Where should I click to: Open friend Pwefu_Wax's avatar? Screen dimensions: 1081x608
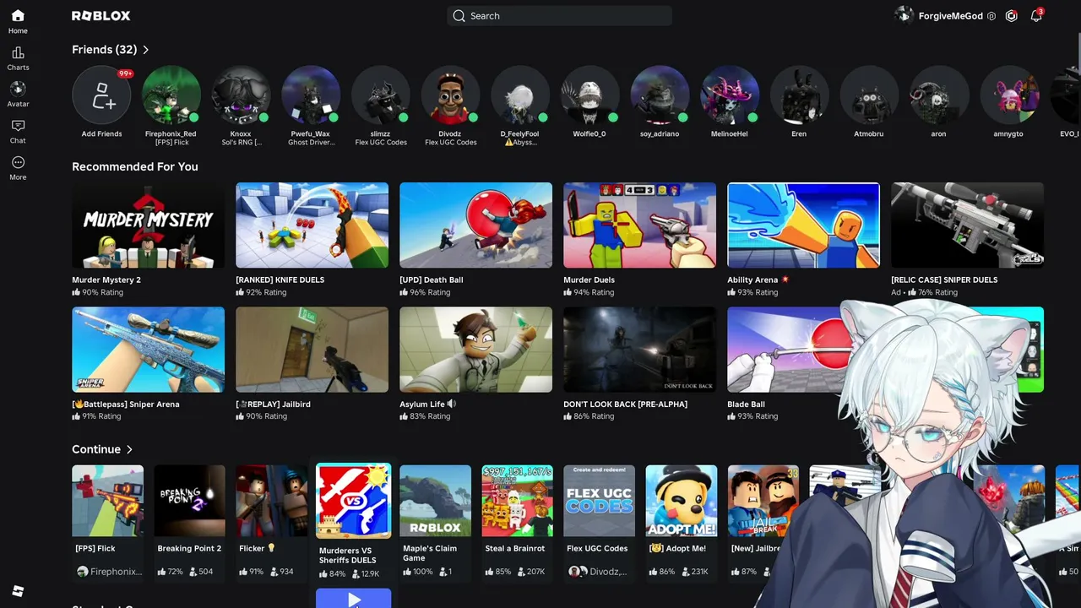coord(311,95)
